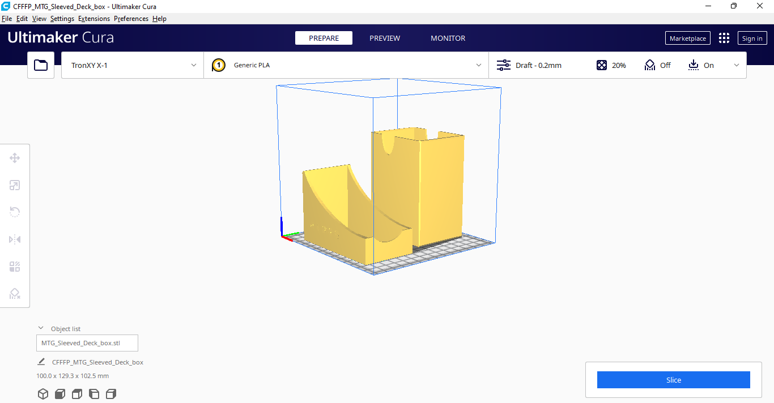This screenshot has width=774, height=403.
Task: Click the Sign in button
Action: click(x=752, y=38)
